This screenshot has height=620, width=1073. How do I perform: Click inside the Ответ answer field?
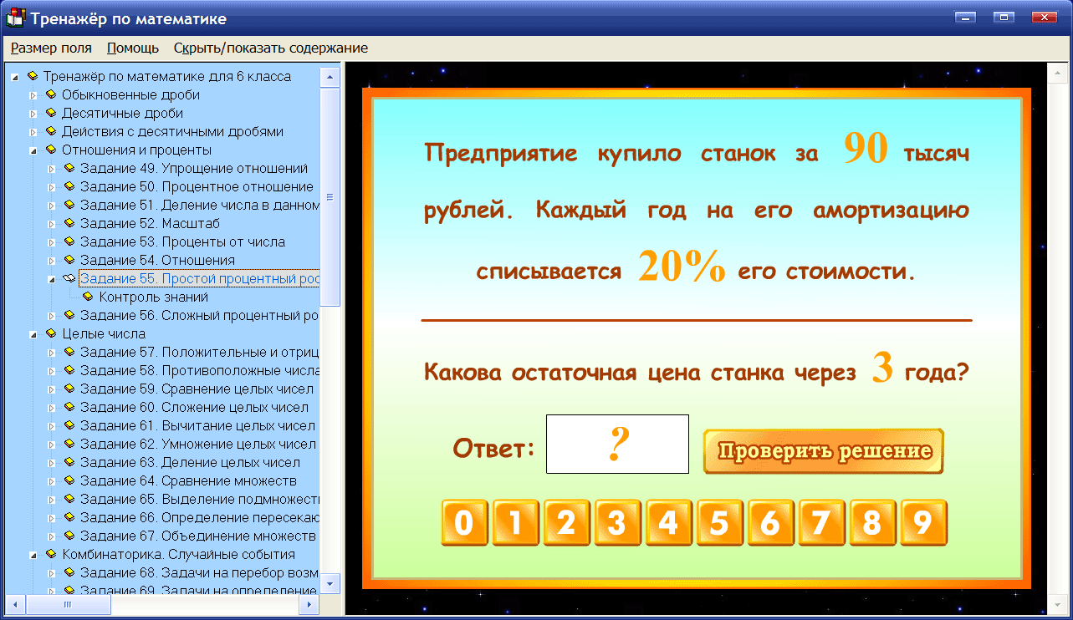coord(616,444)
